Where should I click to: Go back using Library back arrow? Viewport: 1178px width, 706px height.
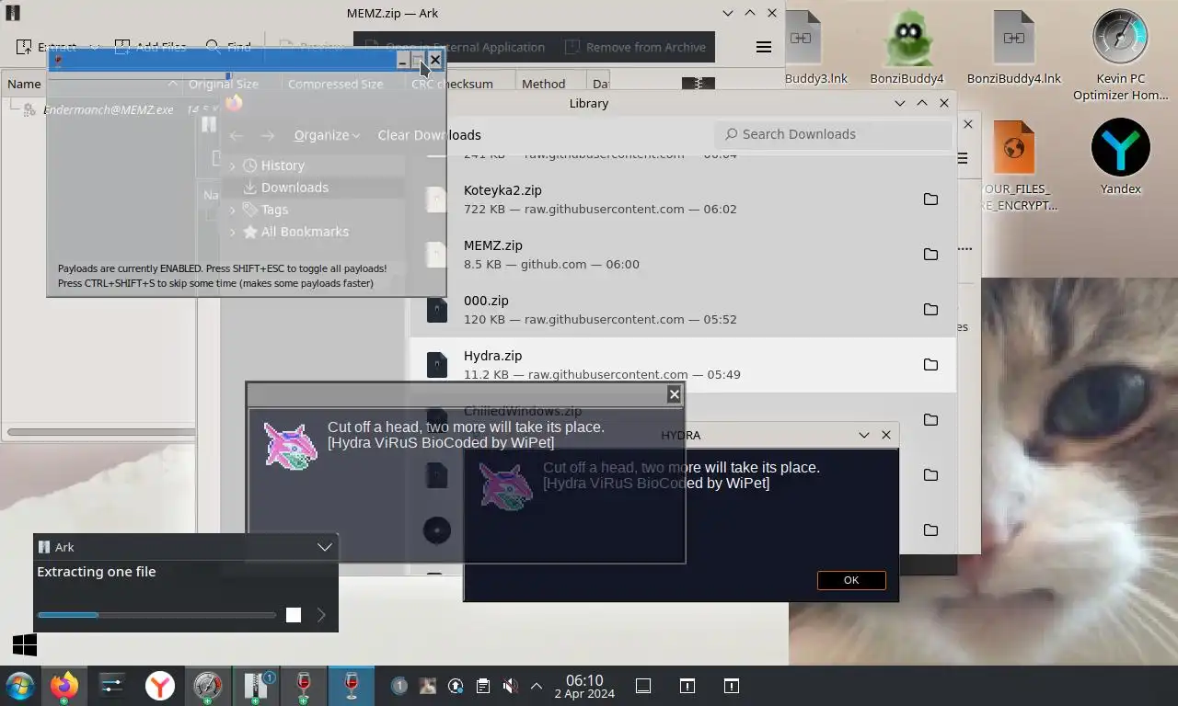[x=237, y=135]
